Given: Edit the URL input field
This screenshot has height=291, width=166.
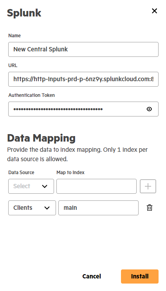Looking at the screenshot, I should (x=83, y=79).
